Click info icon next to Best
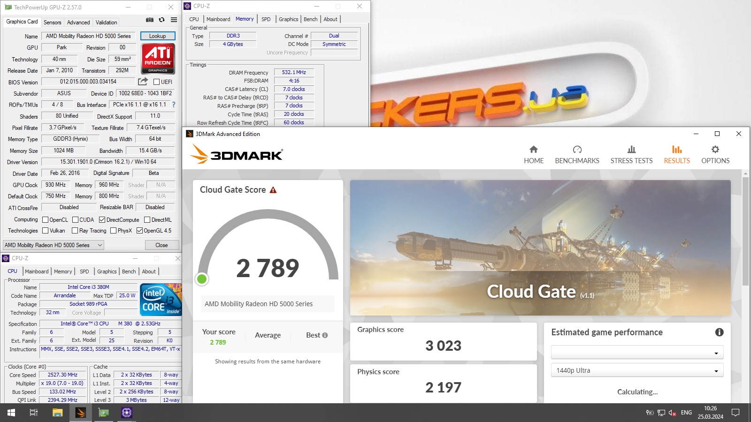Image resolution: width=751 pixels, height=422 pixels. coord(325,335)
